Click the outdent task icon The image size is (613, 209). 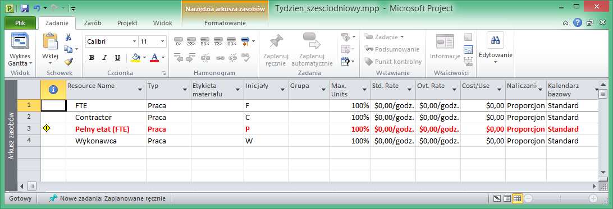pyautogui.click(x=179, y=58)
